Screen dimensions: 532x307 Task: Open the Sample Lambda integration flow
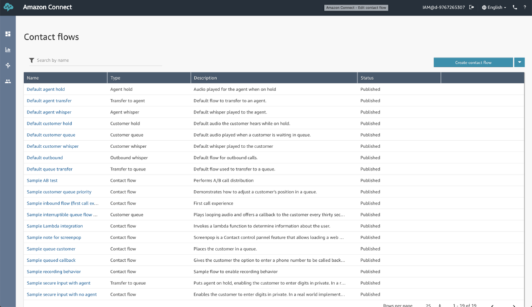pos(55,226)
